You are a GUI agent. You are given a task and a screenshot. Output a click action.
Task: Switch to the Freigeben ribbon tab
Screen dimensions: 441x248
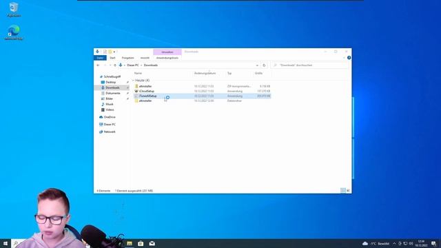coord(127,58)
